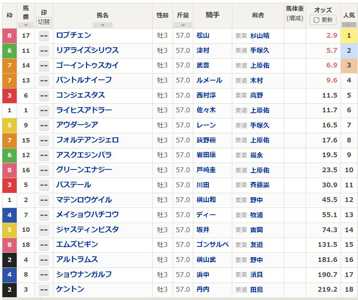Open horse page for ケントン
The image size is (358, 300).
[70, 289]
